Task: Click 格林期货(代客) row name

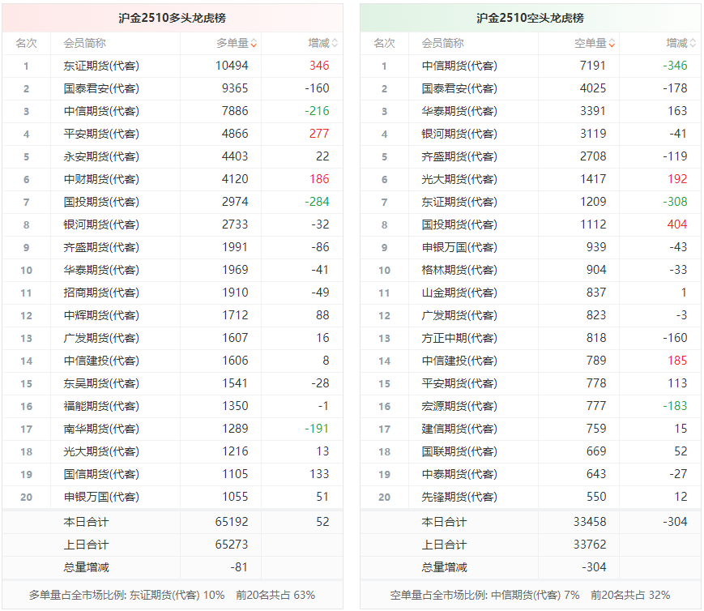Action: point(459,270)
